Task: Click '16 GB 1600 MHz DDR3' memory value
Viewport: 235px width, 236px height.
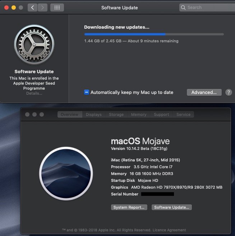Action: click(x=151, y=174)
